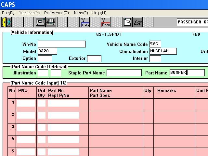Screen dimensions: 208x156
Task: Open the Help(H) menu
Action: tap(99, 13)
